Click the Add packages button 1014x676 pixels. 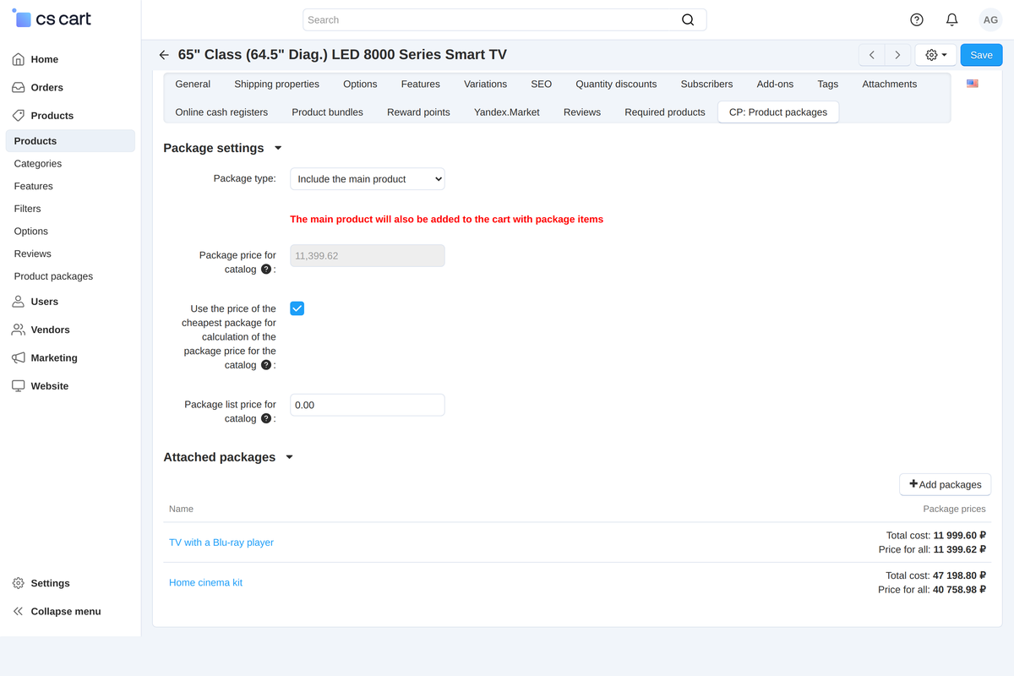946,484
